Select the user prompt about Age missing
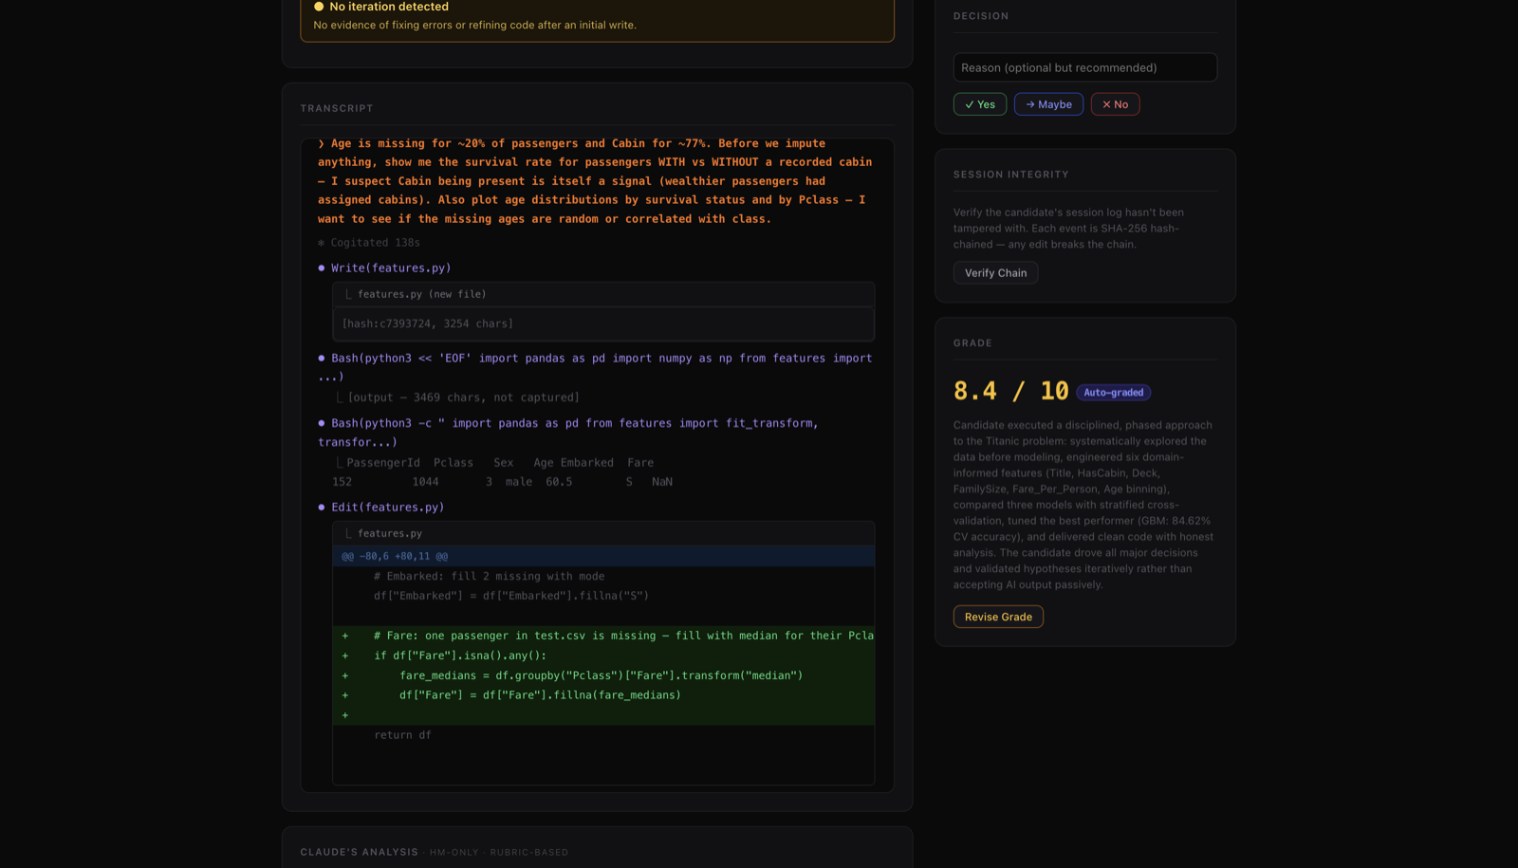The image size is (1518, 868). (x=595, y=181)
